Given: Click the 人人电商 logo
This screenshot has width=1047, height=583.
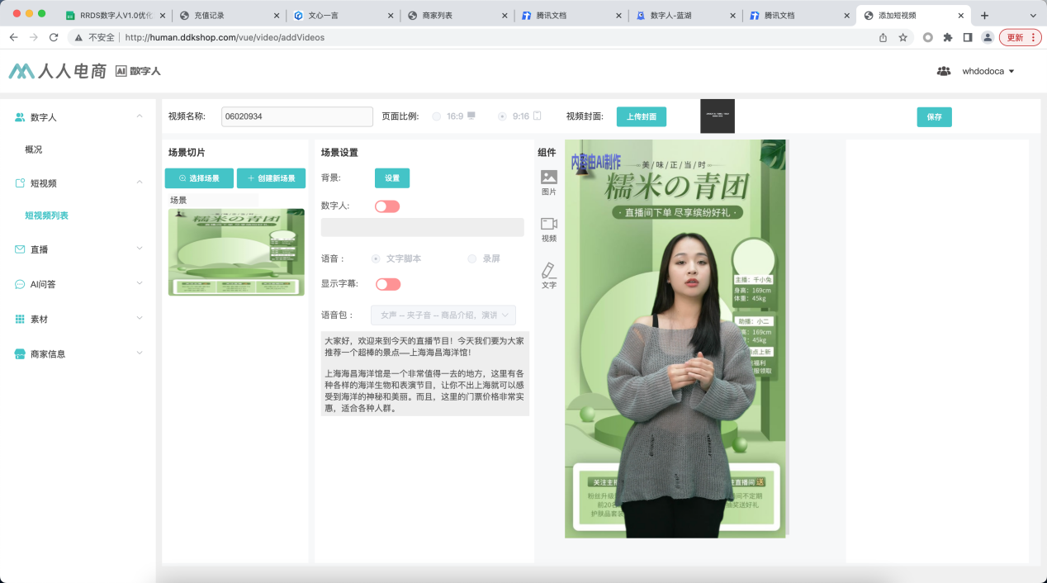Looking at the screenshot, I should tap(58, 72).
